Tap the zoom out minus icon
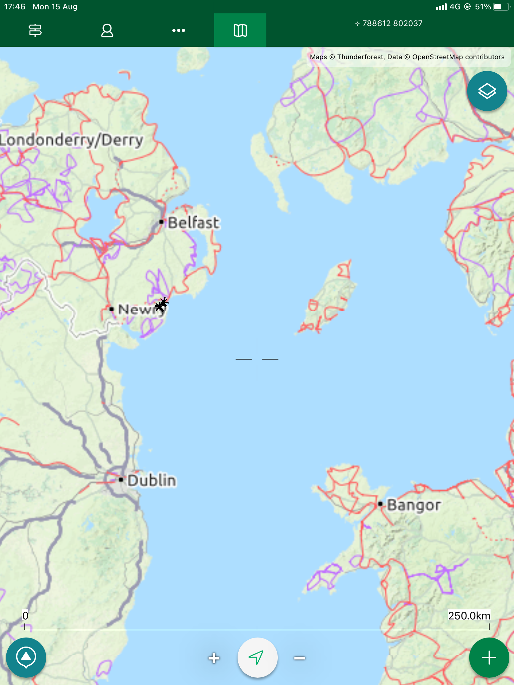 [x=299, y=658]
